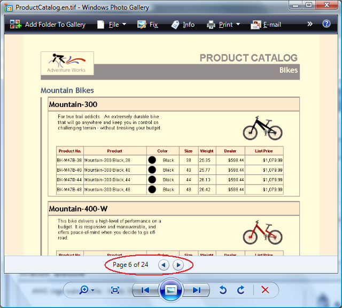Click Photo Gallery title bar icon
The image size is (342, 308).
click(9, 7)
